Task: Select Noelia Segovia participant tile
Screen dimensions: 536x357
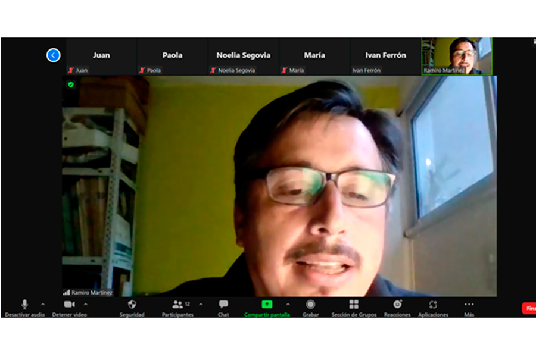Action: 243,56
